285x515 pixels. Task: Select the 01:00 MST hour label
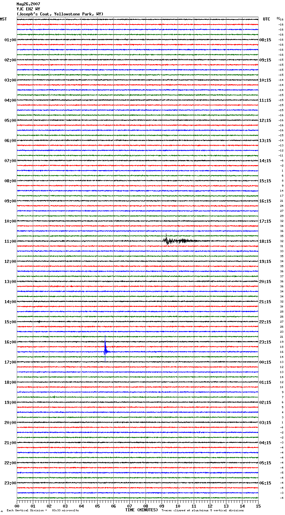point(10,40)
